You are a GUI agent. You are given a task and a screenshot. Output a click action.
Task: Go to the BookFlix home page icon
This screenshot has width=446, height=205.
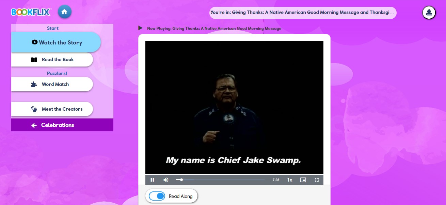65,12
